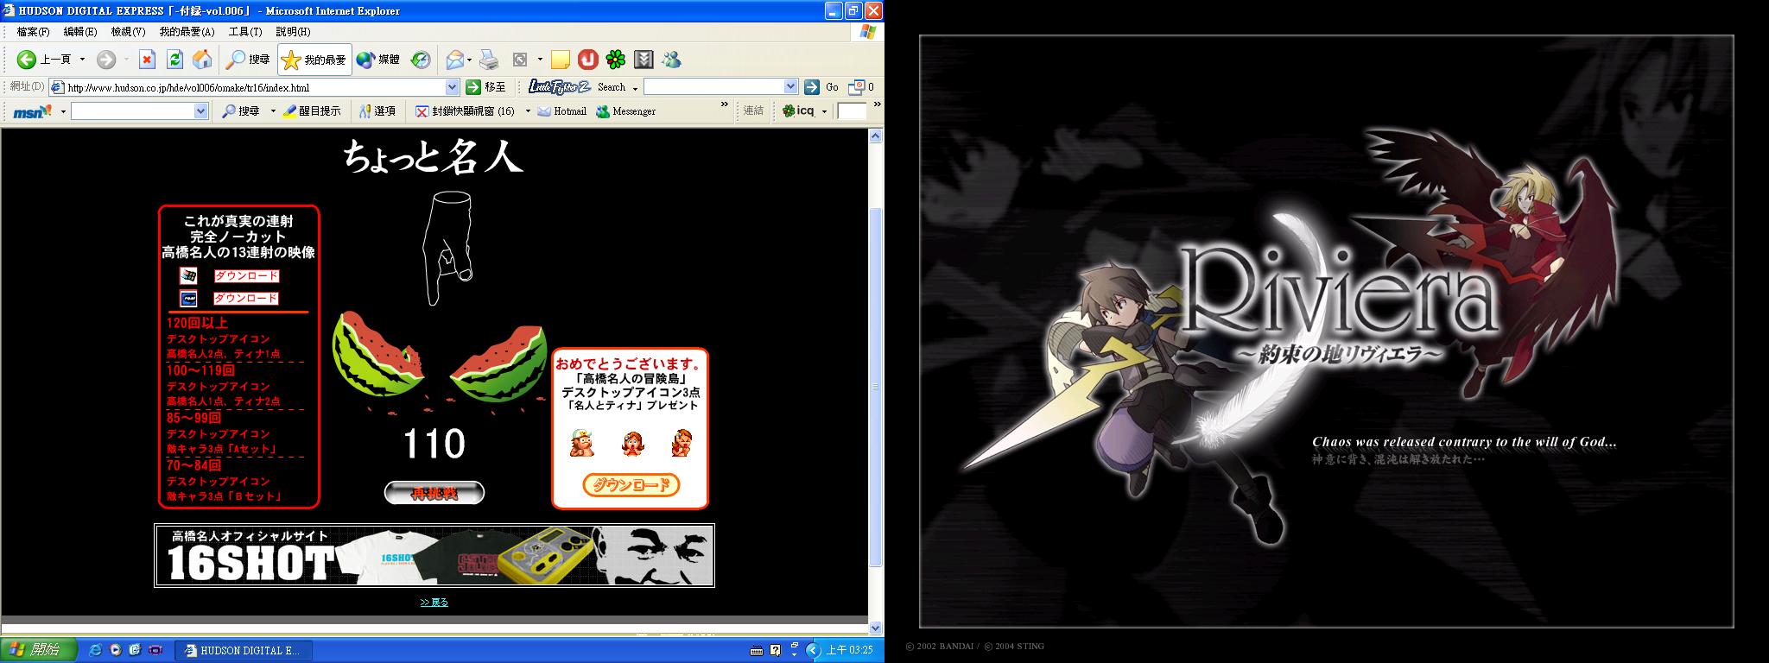Click the MSN toolbar search input
The height and width of the screenshot is (663, 1769).
tap(133, 110)
